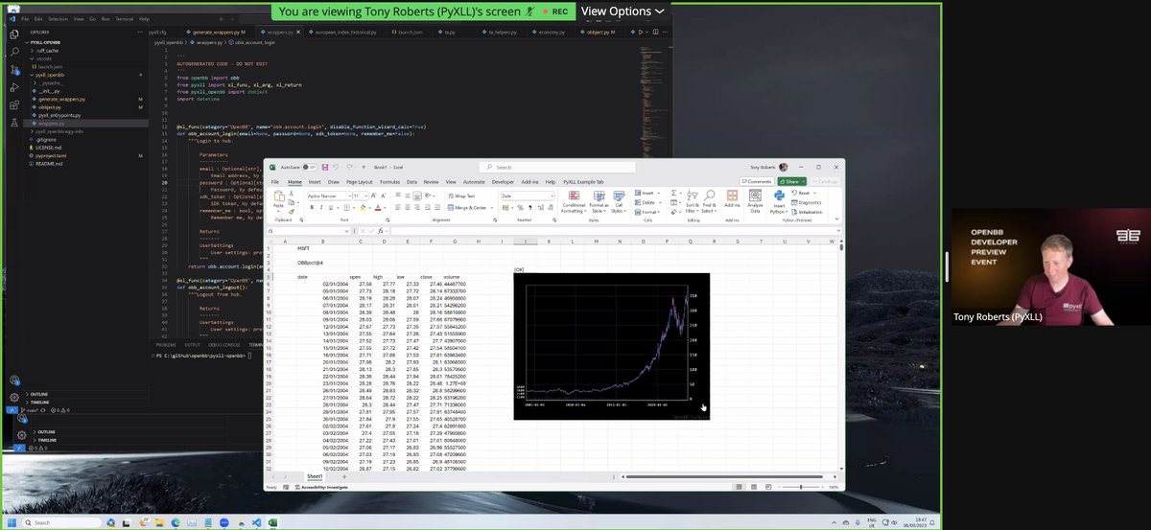Viewport: 1151px width, 530px height.
Task: Open the font name combo box
Action: click(x=328, y=195)
